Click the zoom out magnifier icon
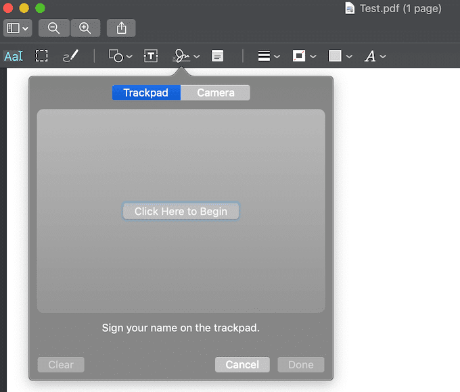The image size is (460, 392). click(x=53, y=28)
